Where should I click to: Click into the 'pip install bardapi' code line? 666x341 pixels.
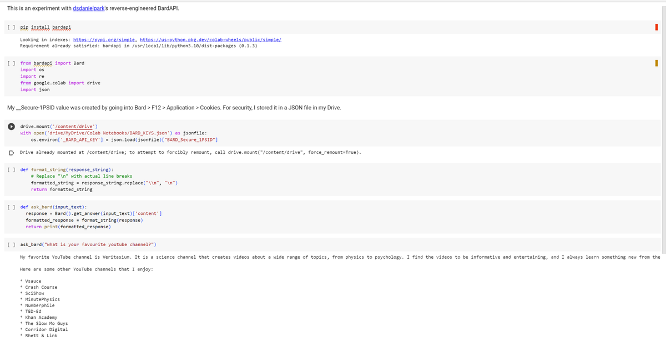[x=46, y=27]
